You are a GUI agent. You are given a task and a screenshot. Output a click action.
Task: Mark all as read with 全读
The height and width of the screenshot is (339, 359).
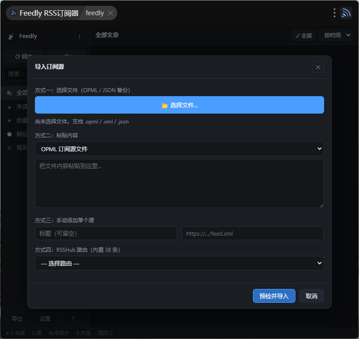(x=304, y=35)
